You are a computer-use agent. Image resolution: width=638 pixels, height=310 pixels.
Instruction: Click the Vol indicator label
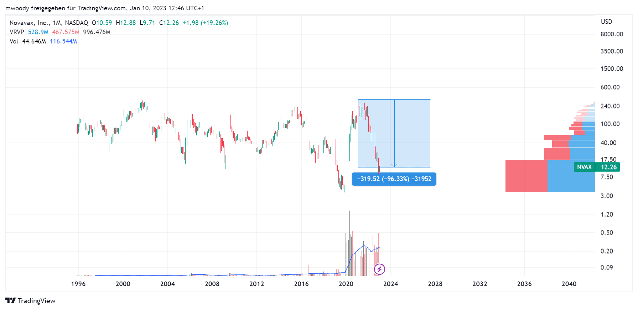(14, 41)
